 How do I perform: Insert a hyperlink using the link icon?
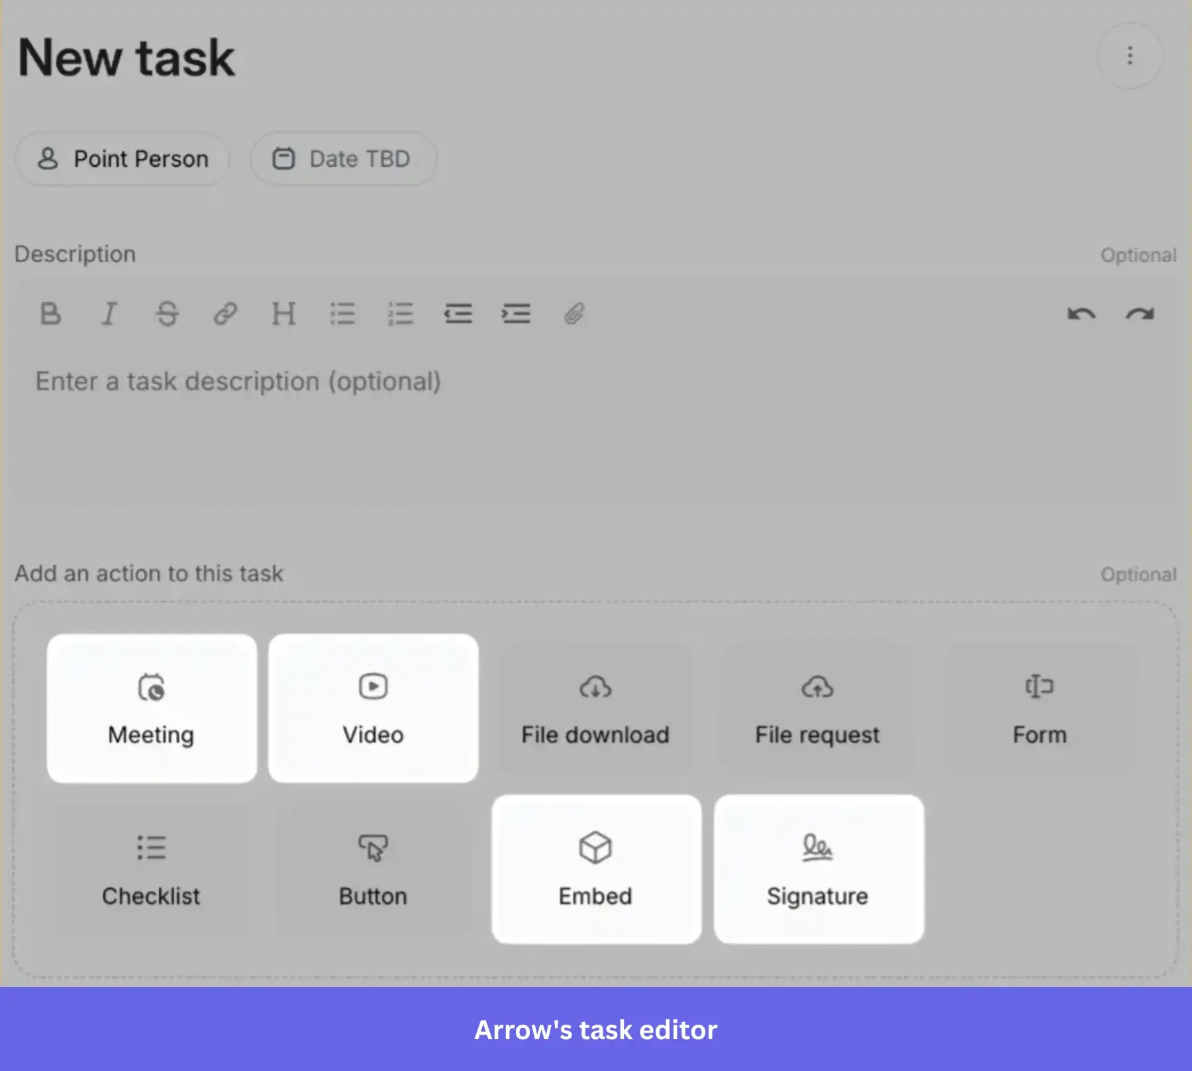226,313
